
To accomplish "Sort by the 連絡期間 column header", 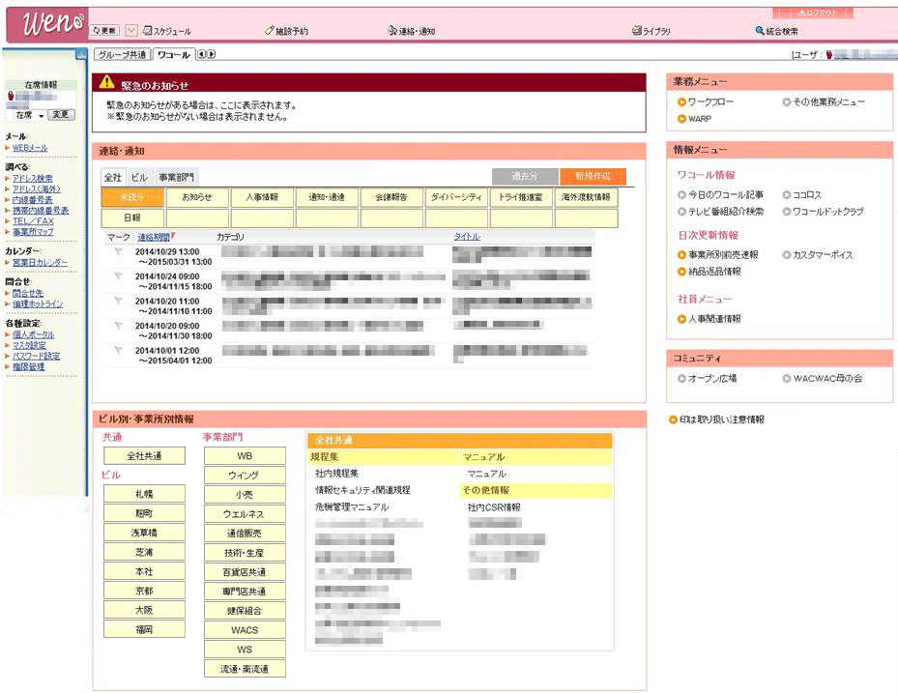I will click(x=154, y=237).
